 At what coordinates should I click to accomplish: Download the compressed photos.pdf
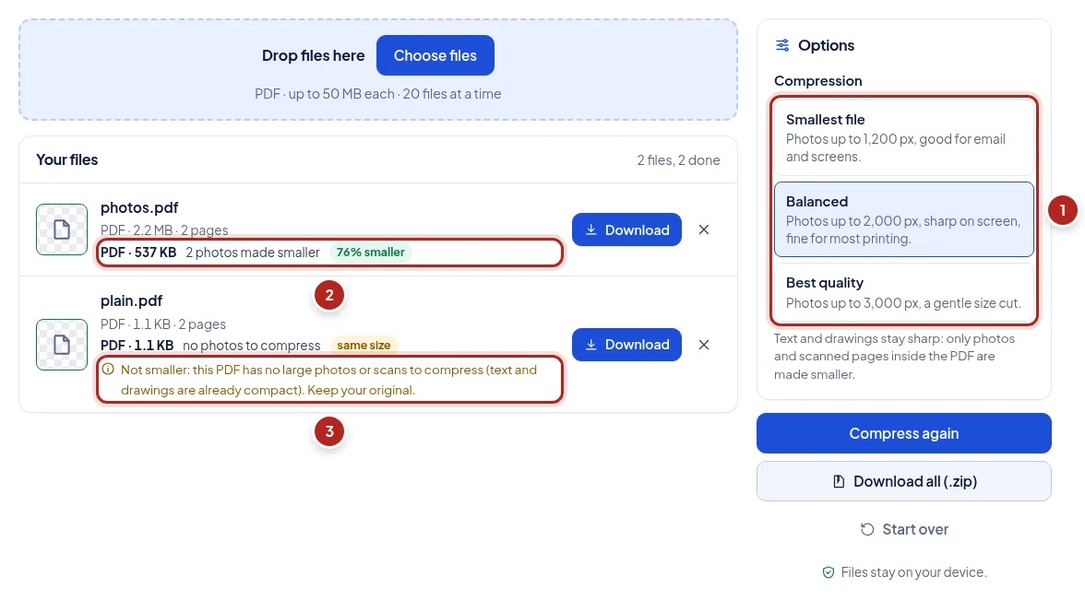click(627, 229)
